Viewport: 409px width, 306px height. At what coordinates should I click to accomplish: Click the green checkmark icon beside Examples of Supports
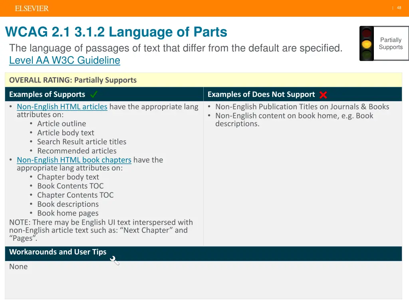(93, 94)
